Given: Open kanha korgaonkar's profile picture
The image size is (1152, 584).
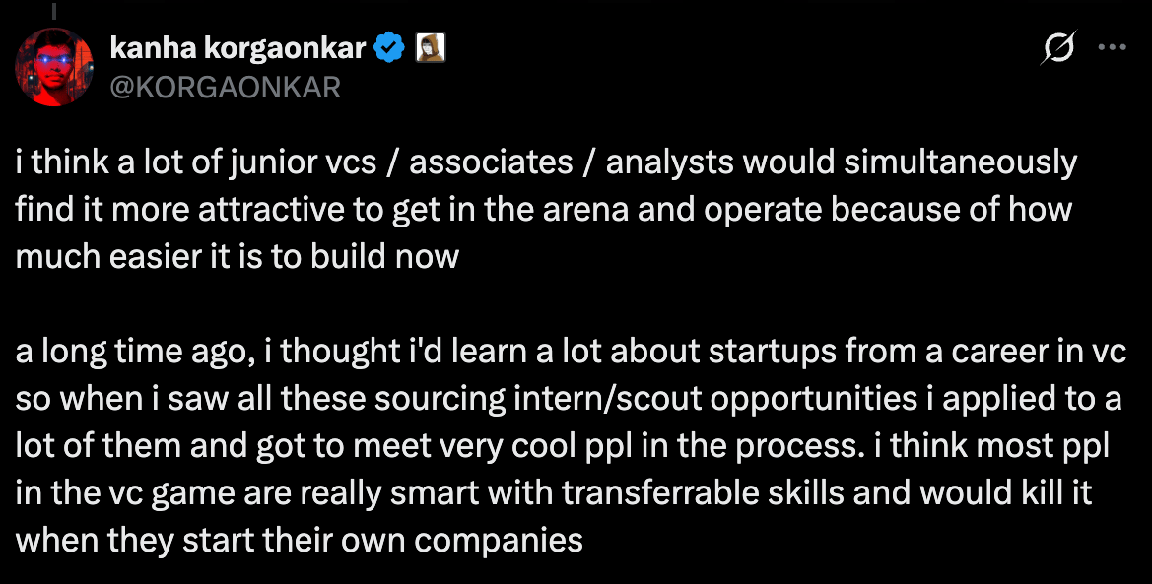Looking at the screenshot, I should [53, 68].
